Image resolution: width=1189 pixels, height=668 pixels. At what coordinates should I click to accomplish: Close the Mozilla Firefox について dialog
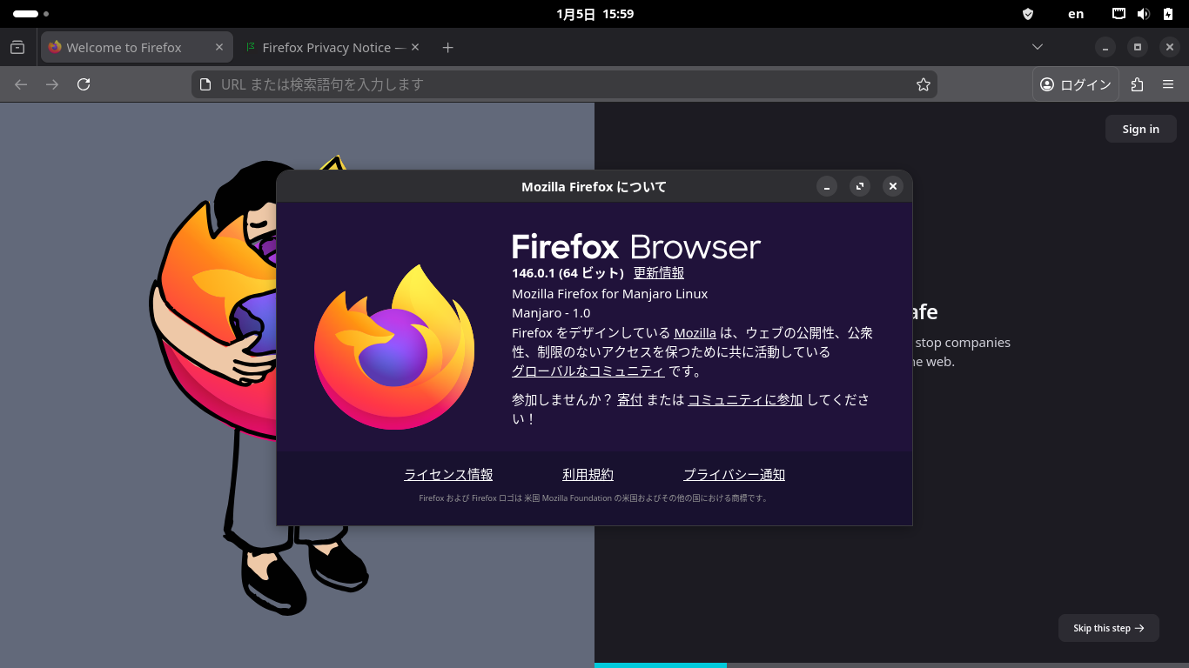coord(893,186)
